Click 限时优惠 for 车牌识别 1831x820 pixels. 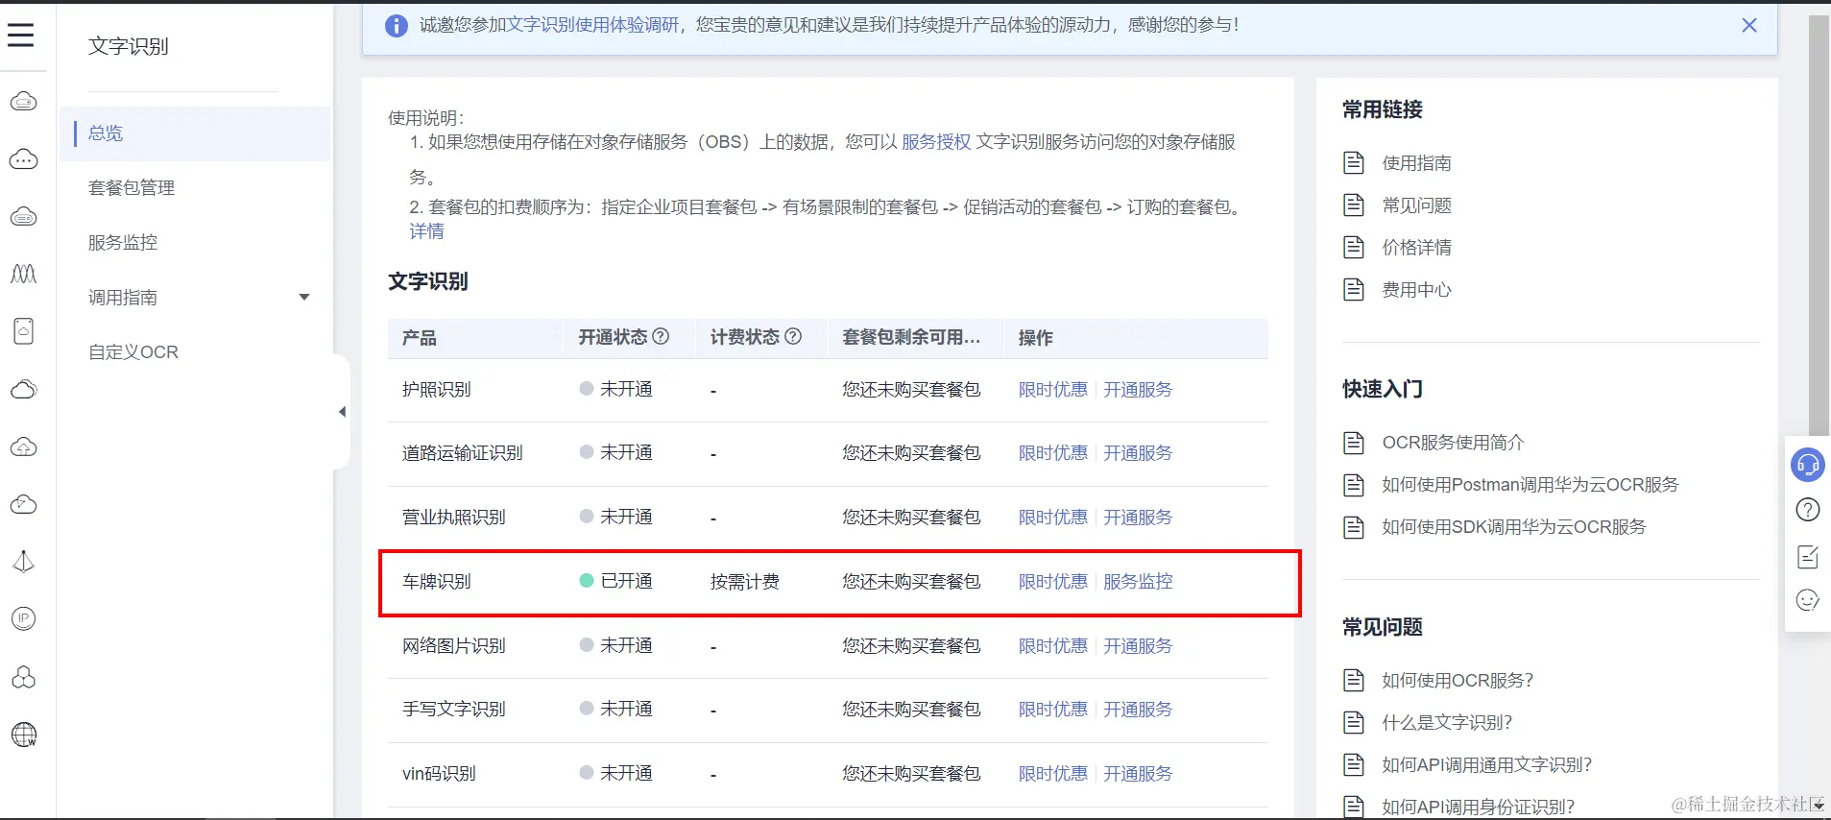tap(1053, 582)
